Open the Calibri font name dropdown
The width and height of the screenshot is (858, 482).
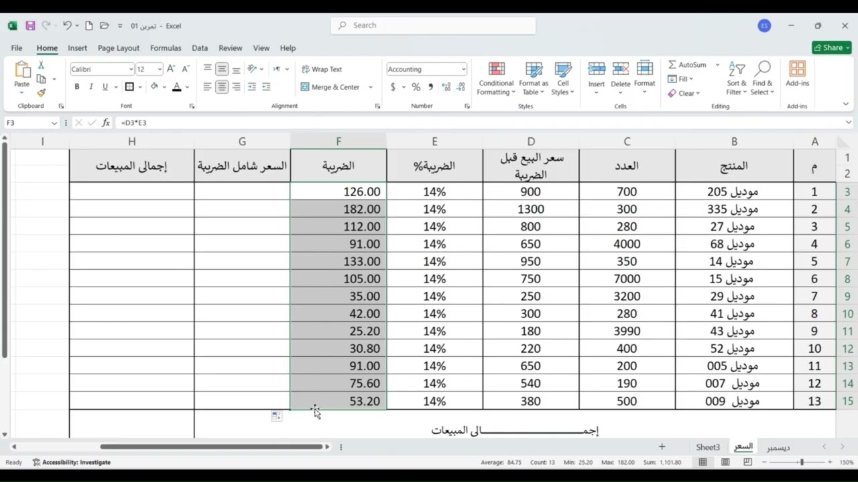coord(131,69)
